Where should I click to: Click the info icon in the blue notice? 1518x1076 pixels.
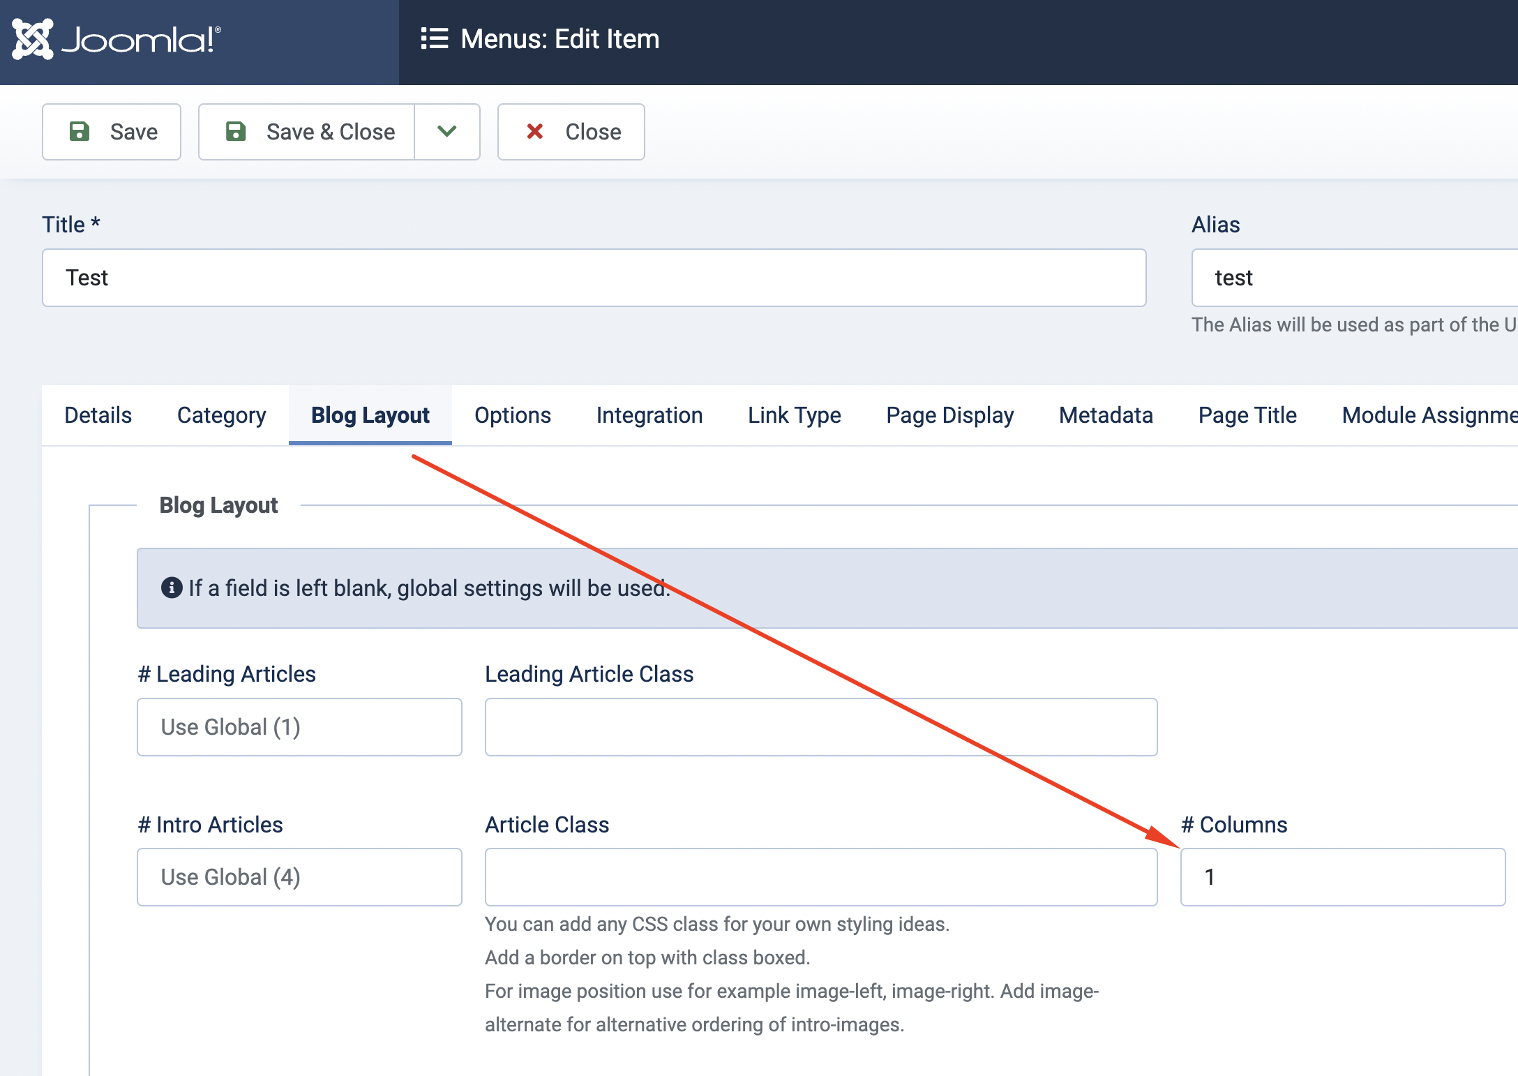pyautogui.click(x=172, y=588)
